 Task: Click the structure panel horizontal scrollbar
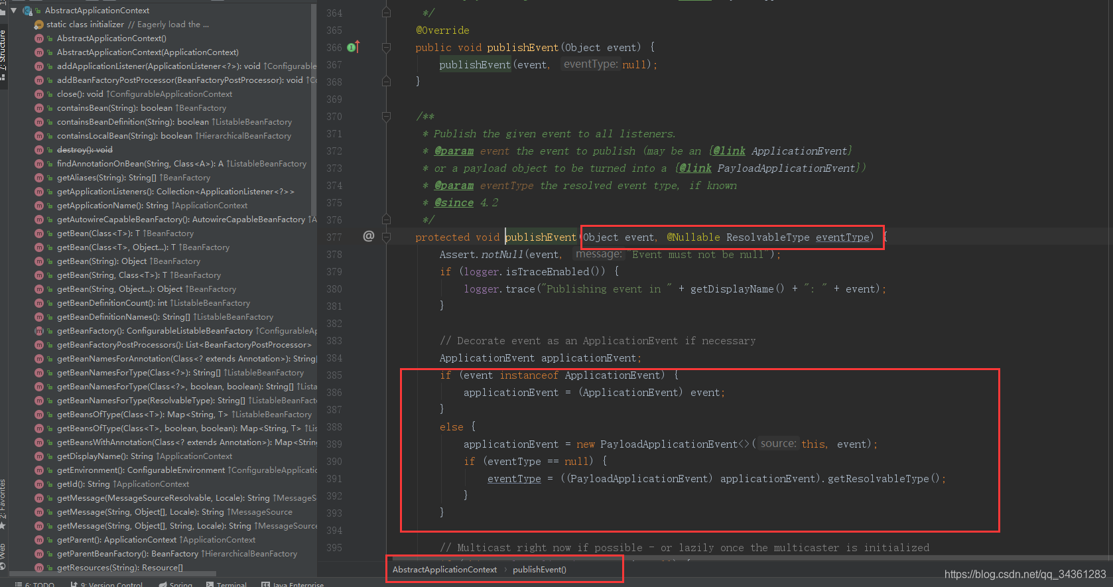114,574
